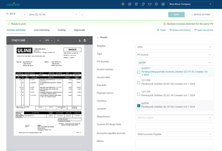Click the 174311345 document title

pyautogui.click(x=18, y=40)
